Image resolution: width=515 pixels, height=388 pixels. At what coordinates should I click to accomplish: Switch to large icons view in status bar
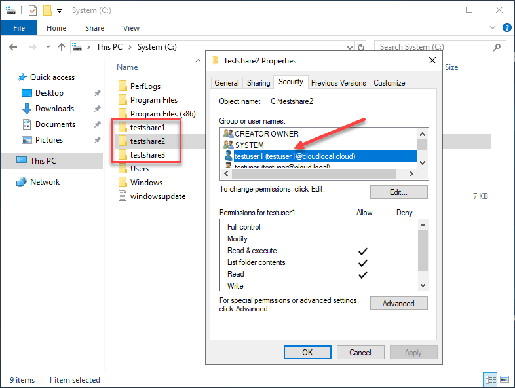[505, 380]
